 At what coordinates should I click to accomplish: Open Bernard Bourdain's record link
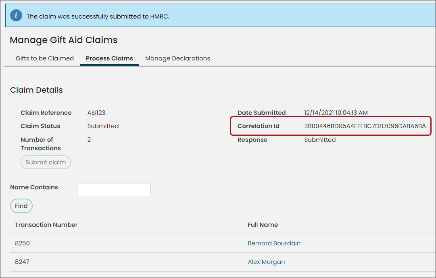click(x=274, y=243)
